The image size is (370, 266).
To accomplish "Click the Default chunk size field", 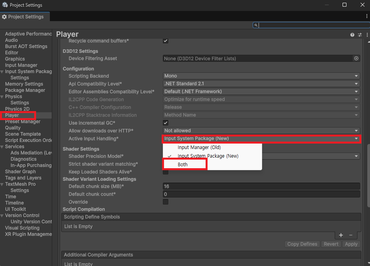I will (261, 187).
